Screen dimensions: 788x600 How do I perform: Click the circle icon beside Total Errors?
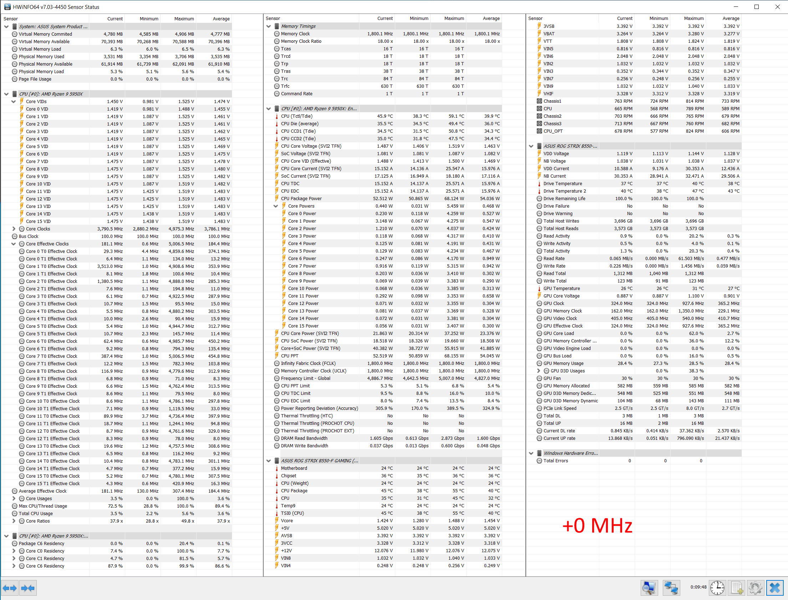(x=539, y=461)
